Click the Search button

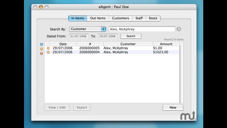(131, 36)
